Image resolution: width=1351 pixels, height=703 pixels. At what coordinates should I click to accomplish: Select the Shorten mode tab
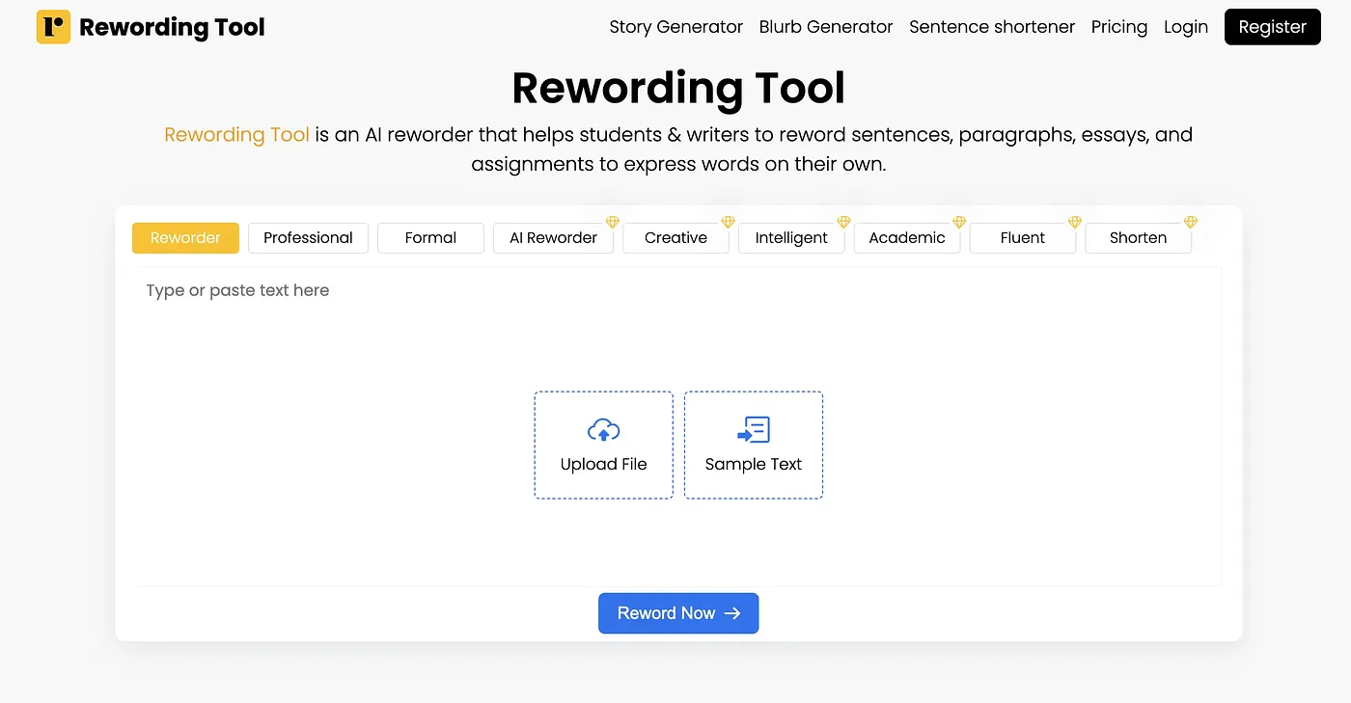(x=1139, y=238)
